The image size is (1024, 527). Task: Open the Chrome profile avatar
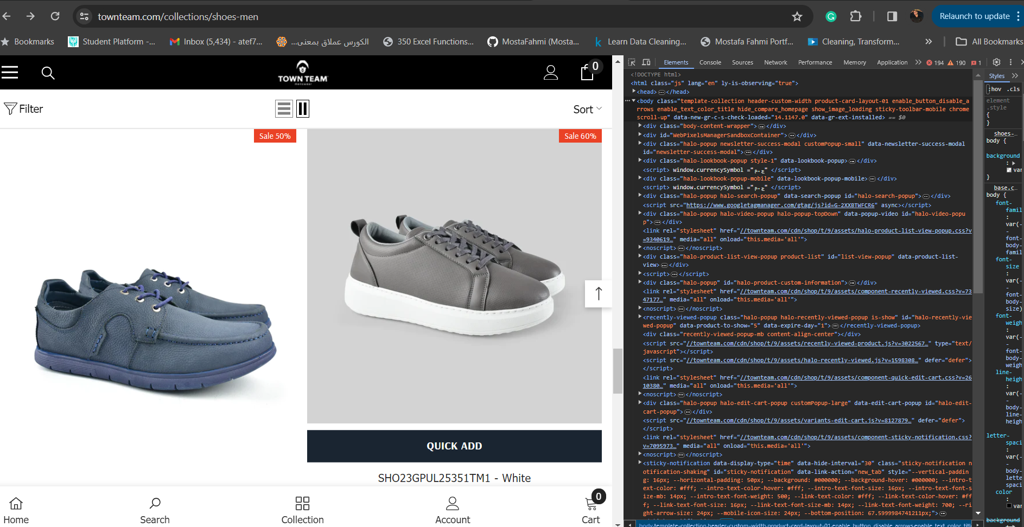[917, 16]
